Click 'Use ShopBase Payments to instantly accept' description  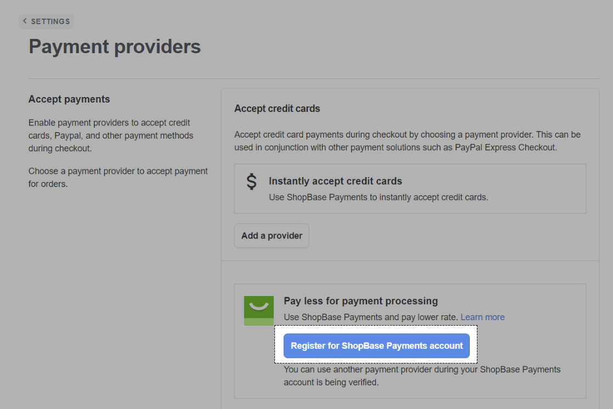[x=378, y=197]
